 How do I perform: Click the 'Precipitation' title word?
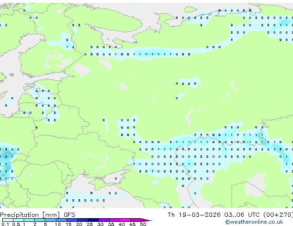[19, 215]
